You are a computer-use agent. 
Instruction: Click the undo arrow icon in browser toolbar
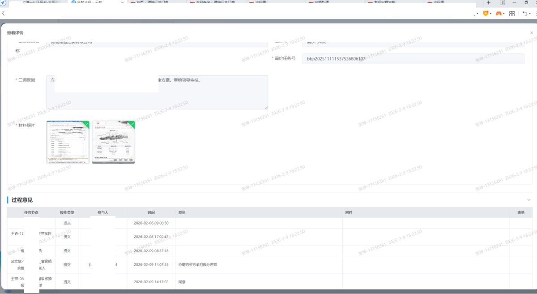click(x=524, y=14)
